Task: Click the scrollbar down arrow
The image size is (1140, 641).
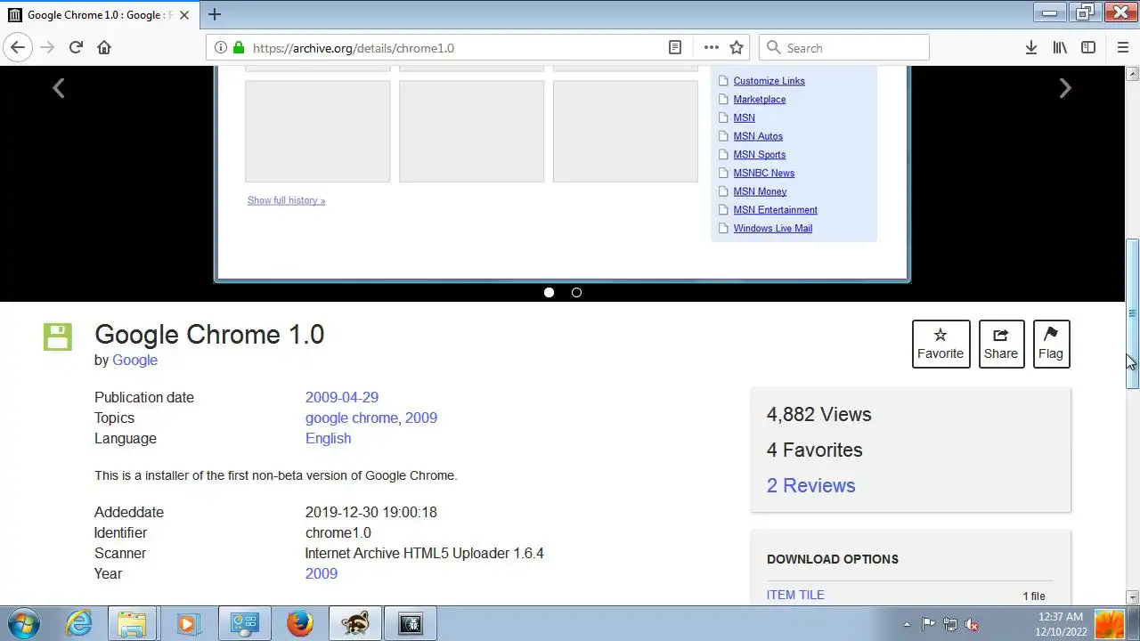Action: pos(1132,596)
